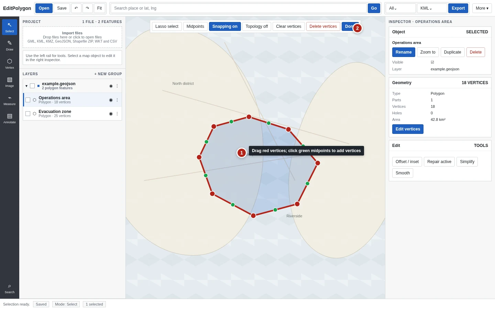Click the Riverside map label
This screenshot has width=495, height=309.
(294, 216)
